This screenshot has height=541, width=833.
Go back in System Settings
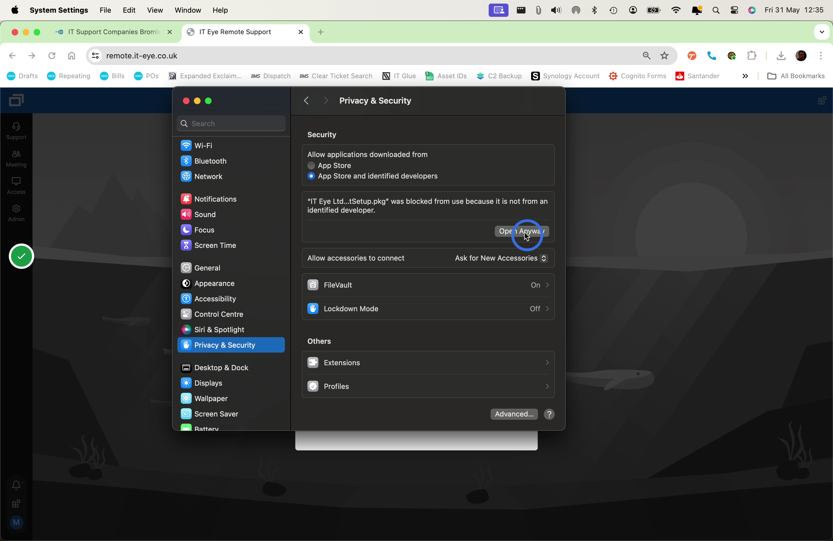[x=306, y=101]
